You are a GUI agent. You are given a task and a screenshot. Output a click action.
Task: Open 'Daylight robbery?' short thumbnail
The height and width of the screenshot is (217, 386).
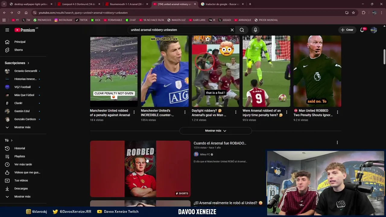point(216,71)
